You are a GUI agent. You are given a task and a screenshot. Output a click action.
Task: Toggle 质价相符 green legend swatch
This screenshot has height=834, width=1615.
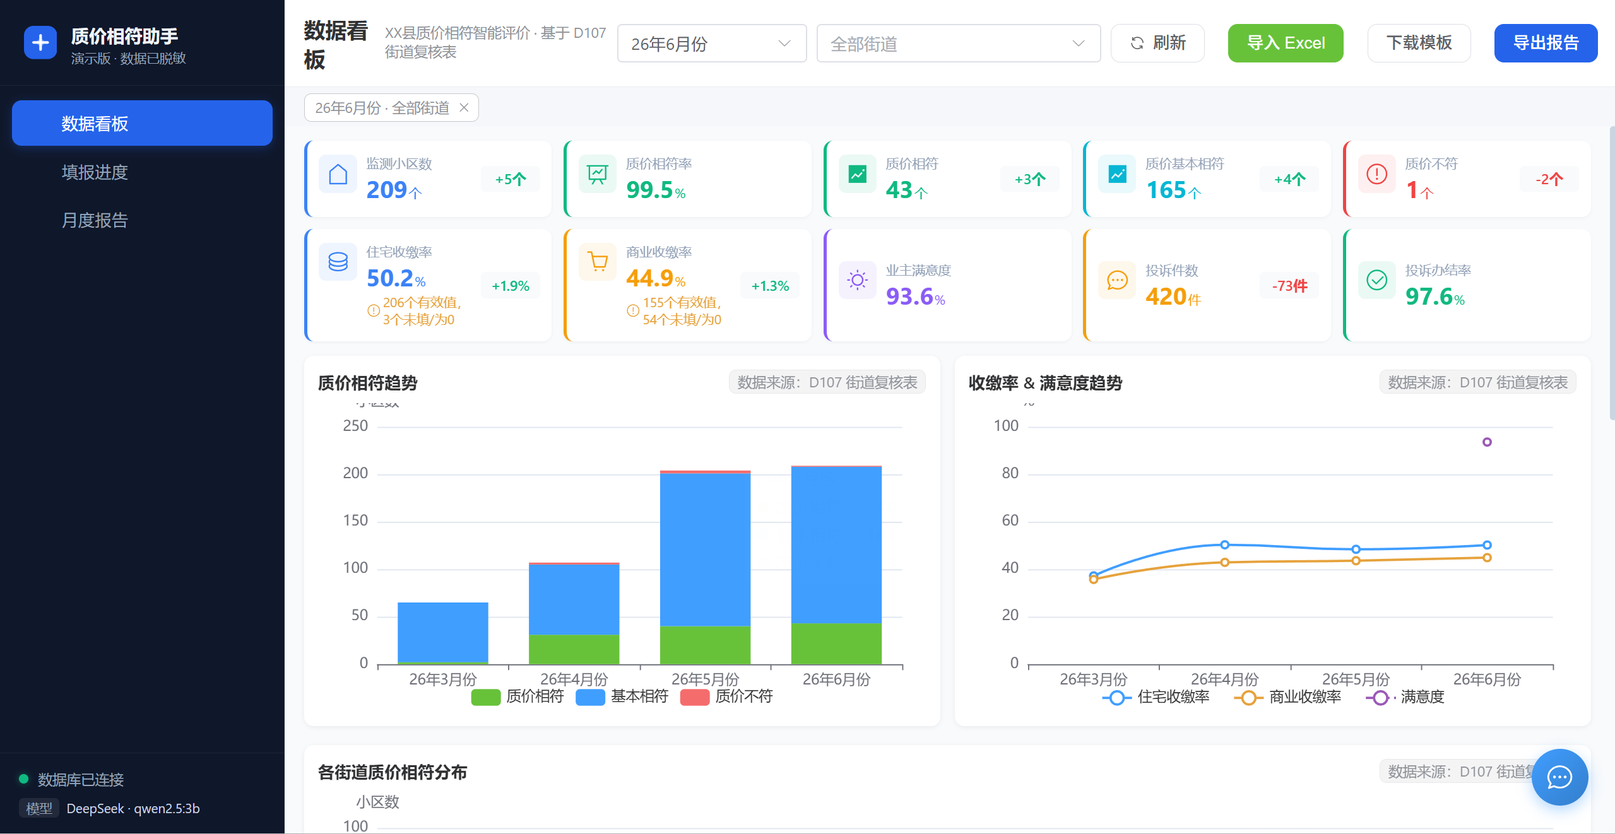tap(485, 697)
